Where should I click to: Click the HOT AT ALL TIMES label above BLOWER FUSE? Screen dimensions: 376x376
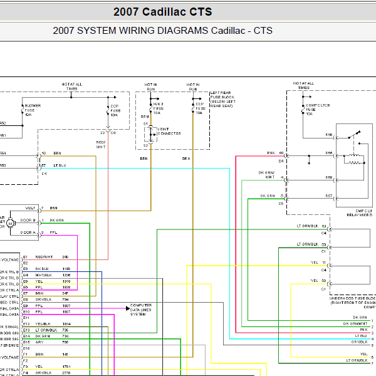(72, 86)
